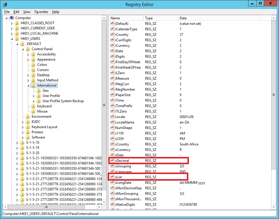This screenshot has width=279, height=219.
Task: Collapse the Control Panel key
Action: click(x=23, y=49)
